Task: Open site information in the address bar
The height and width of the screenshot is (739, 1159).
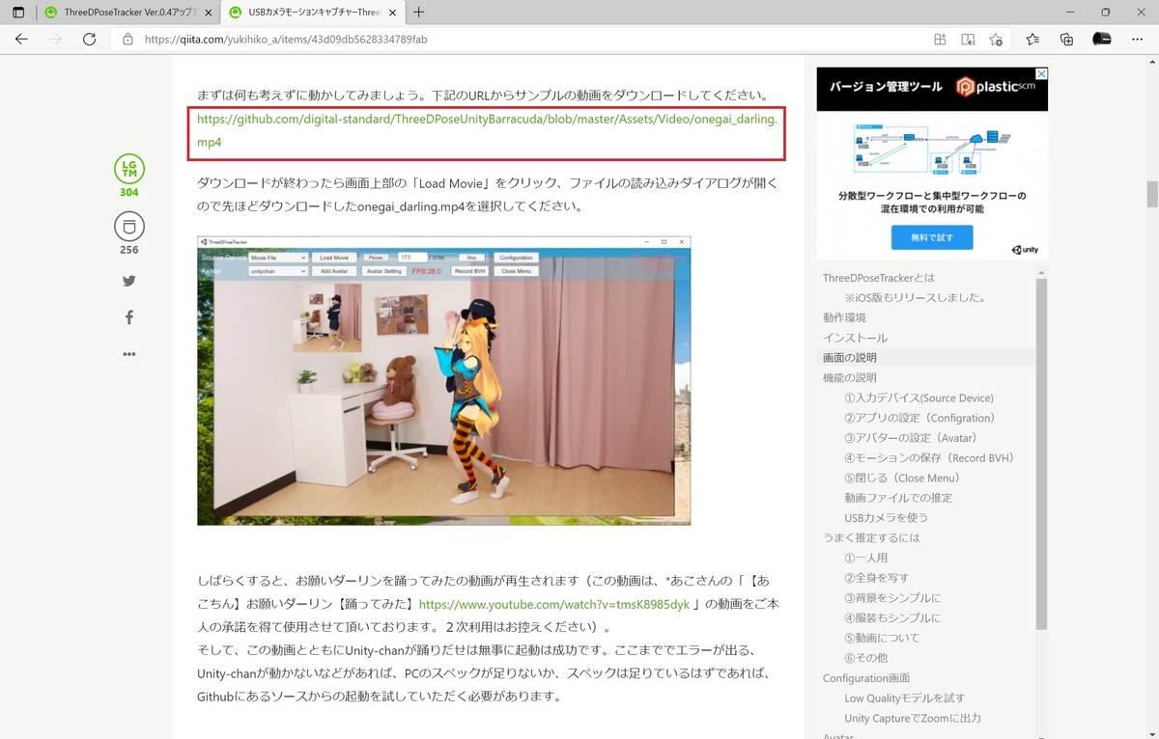Action: (x=127, y=40)
